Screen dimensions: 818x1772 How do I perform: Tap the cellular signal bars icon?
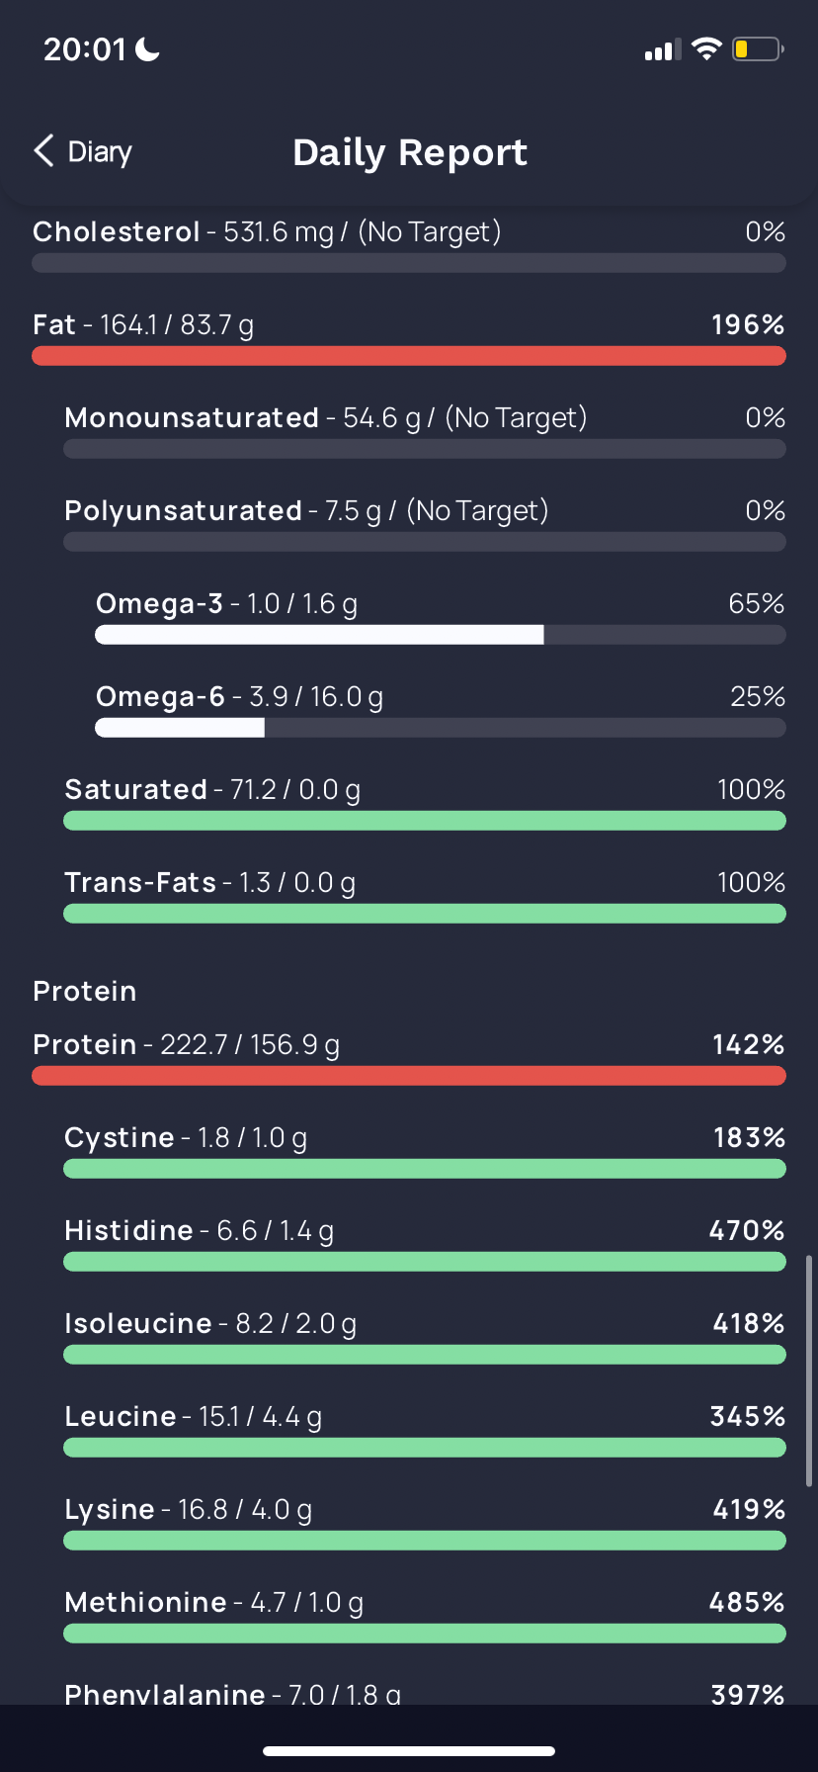click(x=663, y=49)
